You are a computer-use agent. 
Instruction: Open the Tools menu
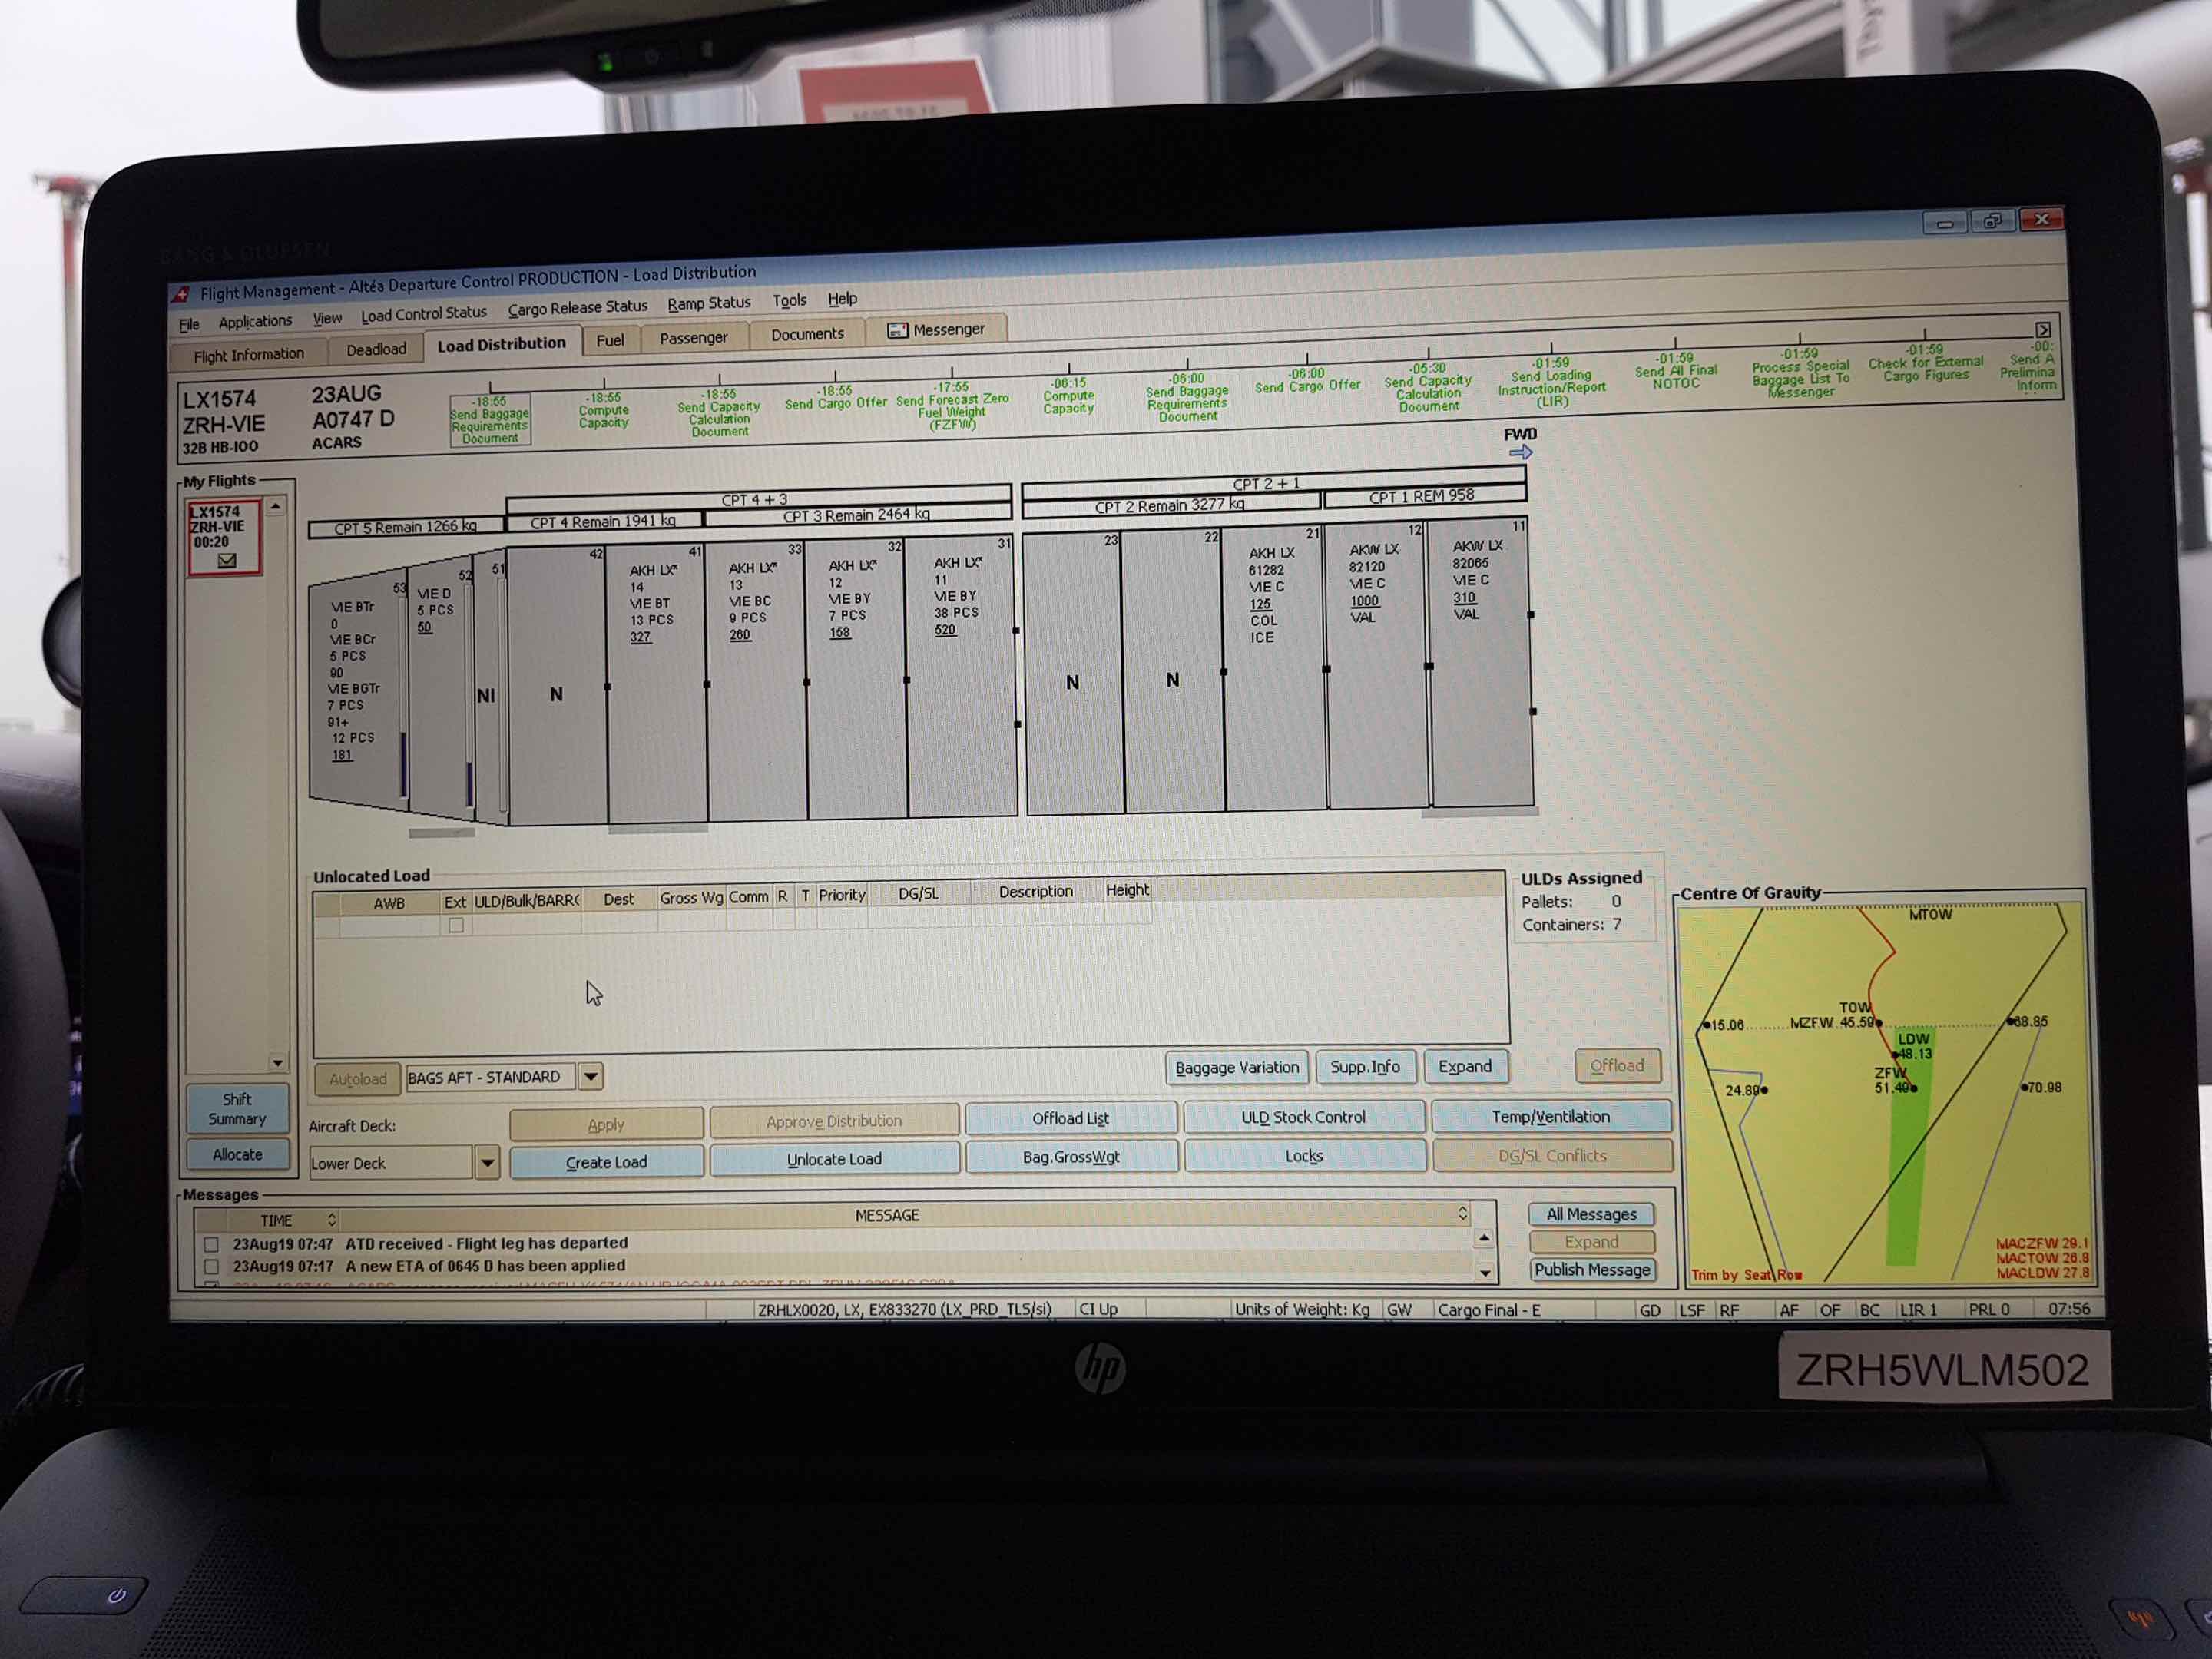click(789, 300)
